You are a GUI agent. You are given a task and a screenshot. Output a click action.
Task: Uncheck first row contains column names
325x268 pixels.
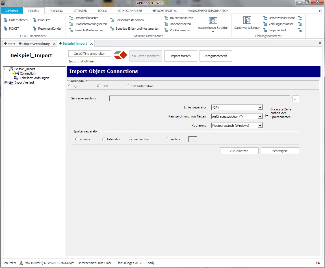pos(267,116)
